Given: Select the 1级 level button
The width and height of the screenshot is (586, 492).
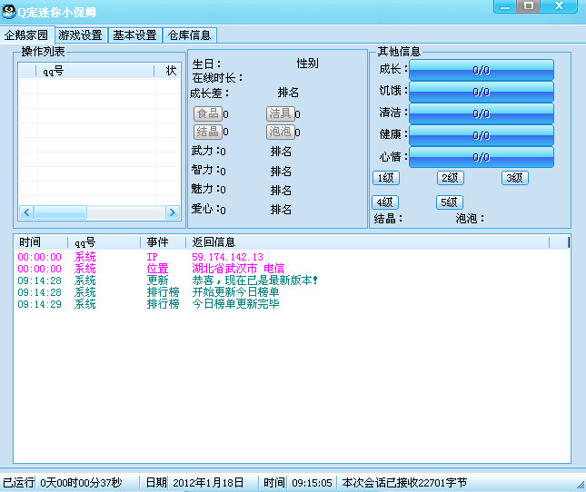Looking at the screenshot, I should 386,178.
